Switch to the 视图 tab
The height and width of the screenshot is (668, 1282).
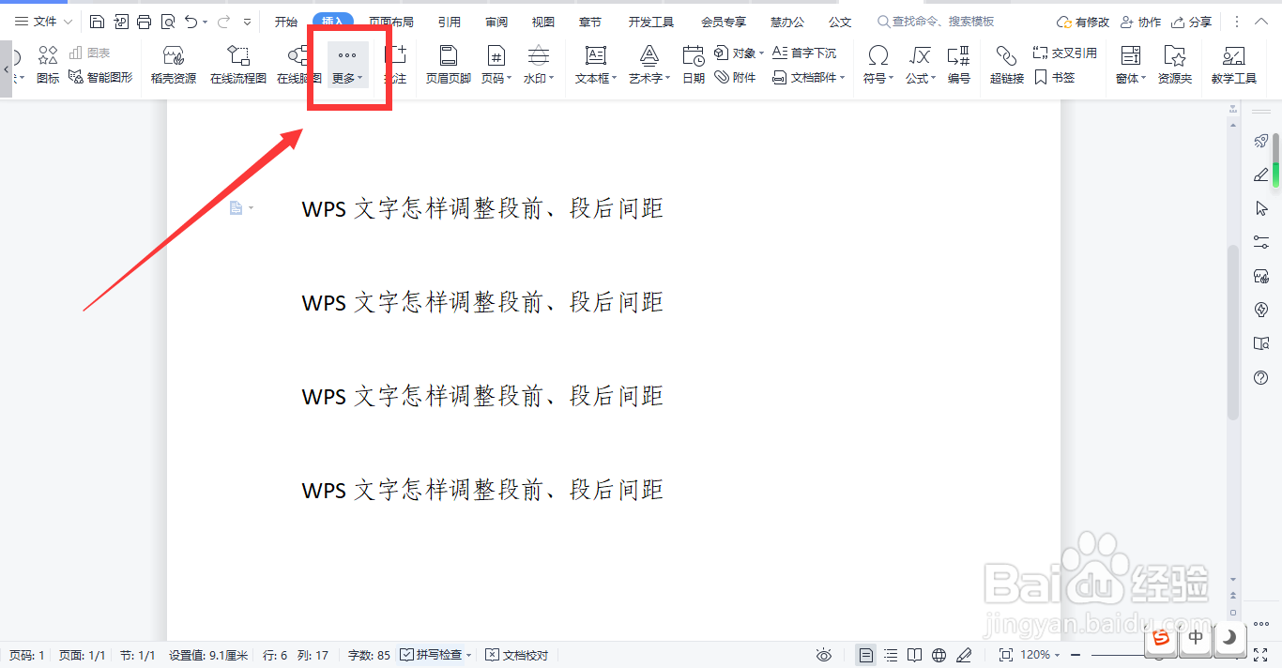coord(543,22)
